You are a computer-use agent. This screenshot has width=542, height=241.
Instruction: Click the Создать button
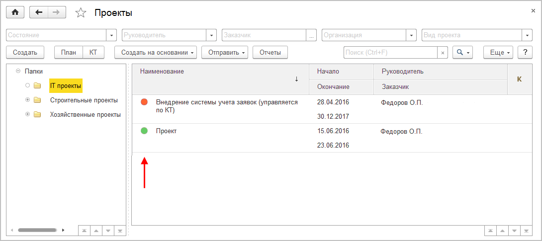25,52
